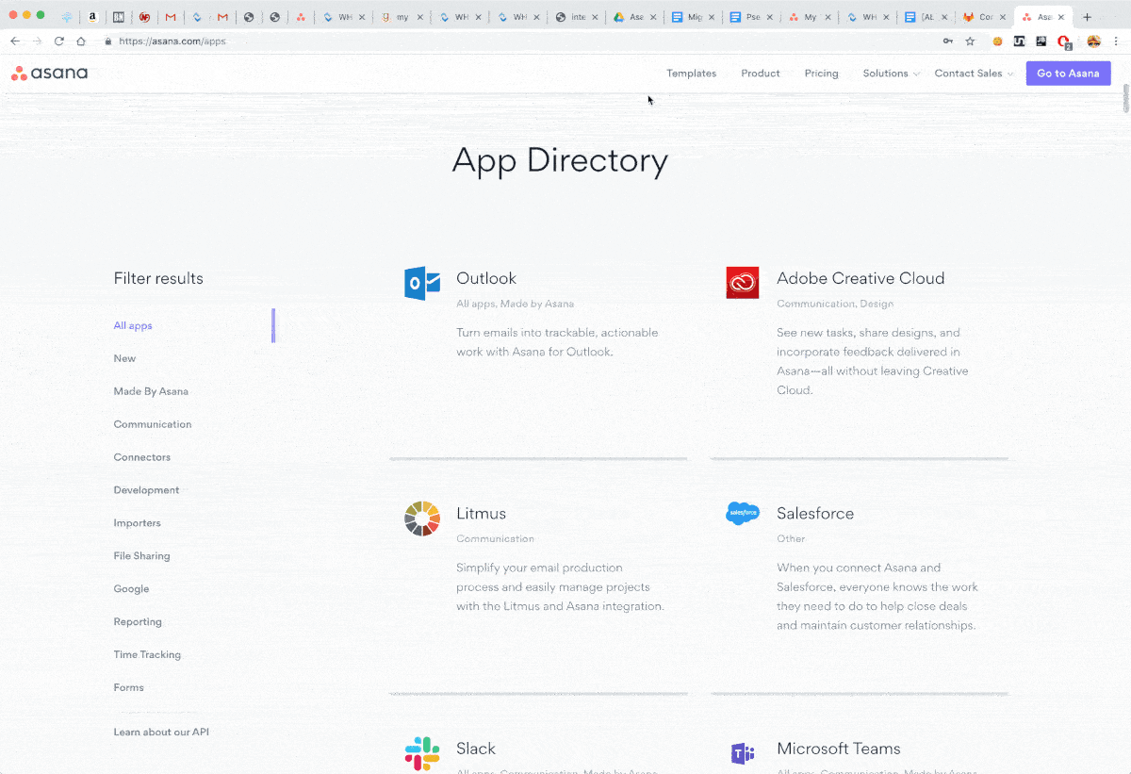Open the Outlook app icon

422,283
